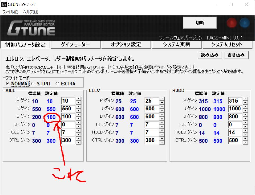Open the ヘルプ(H) menu
Image resolution: width=255 pixels, height=195 pixels.
pos(30,12)
